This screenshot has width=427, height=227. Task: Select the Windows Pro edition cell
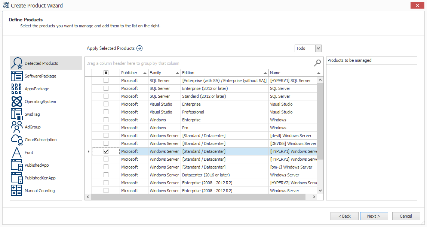coord(225,128)
